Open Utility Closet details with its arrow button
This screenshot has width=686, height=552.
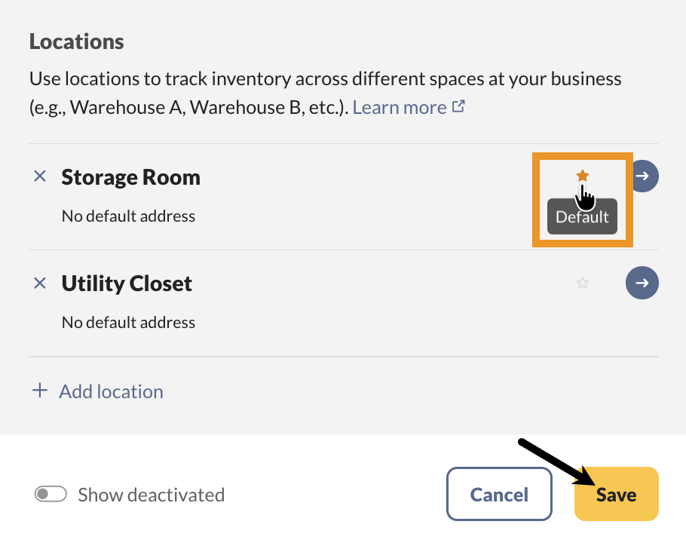point(642,283)
